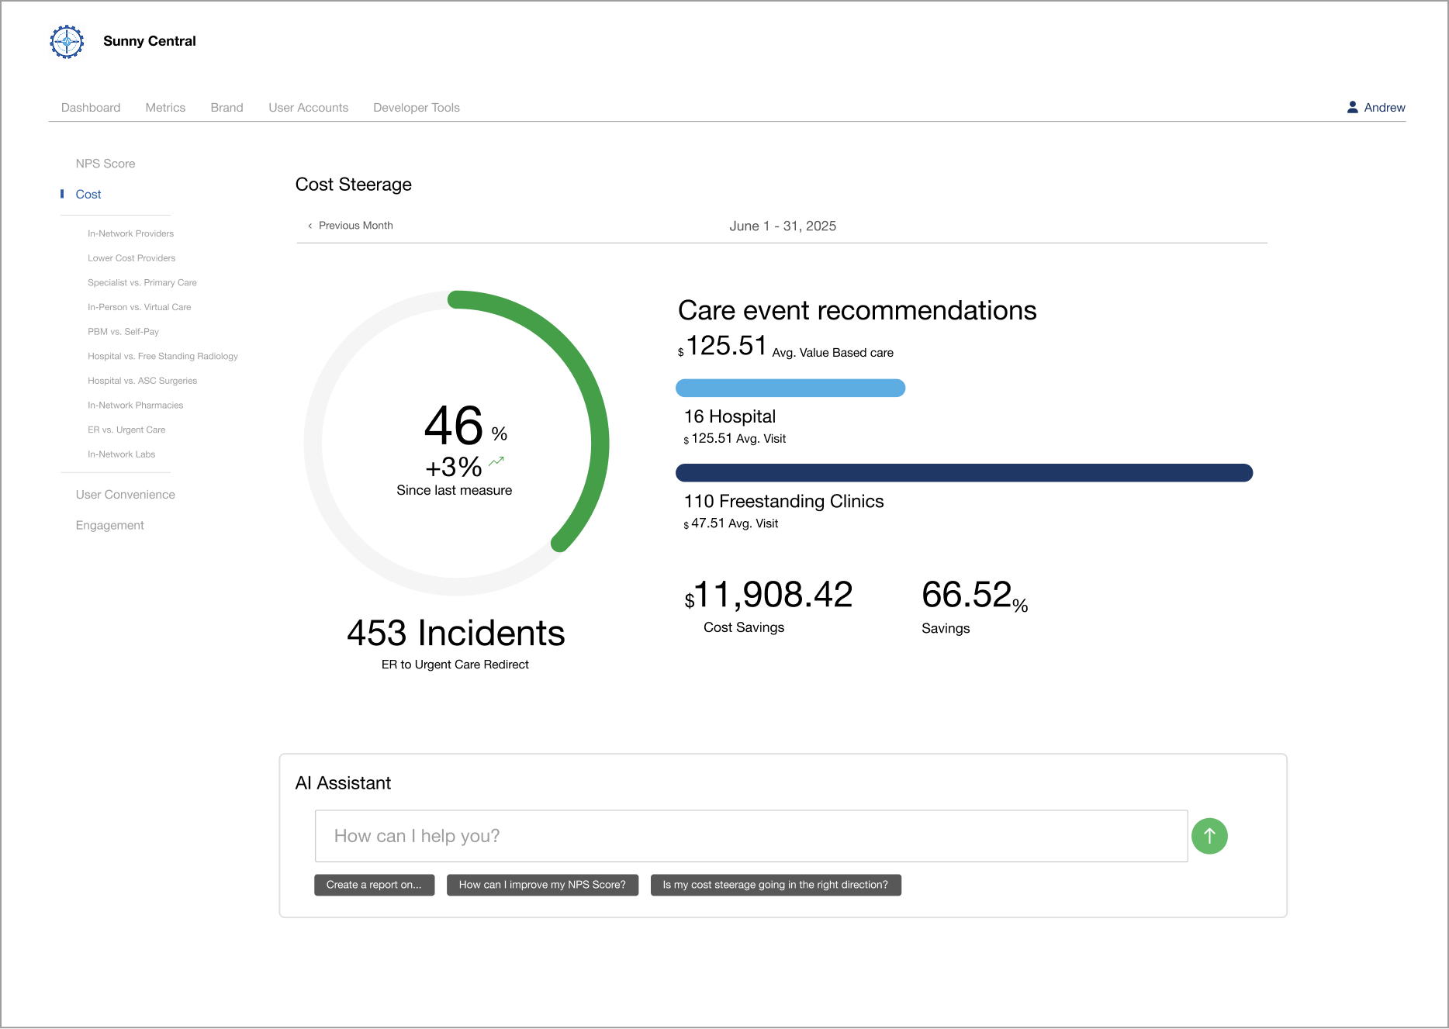This screenshot has width=1449, height=1029.
Task: Focus the How can I help you? field
Action: 750,836
